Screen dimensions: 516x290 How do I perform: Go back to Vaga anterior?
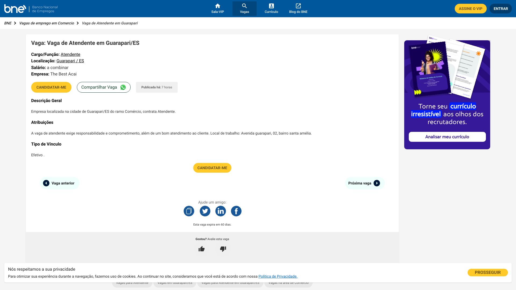pos(60,183)
